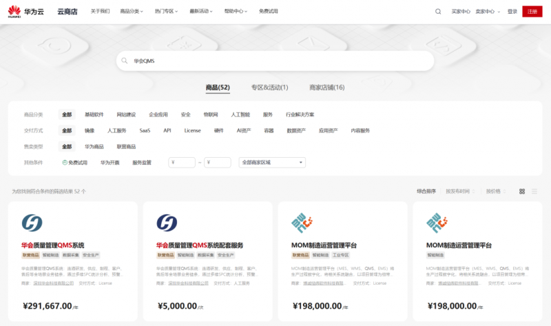
Task: Click the maximum price input field
Action: pyautogui.click(x=218, y=163)
